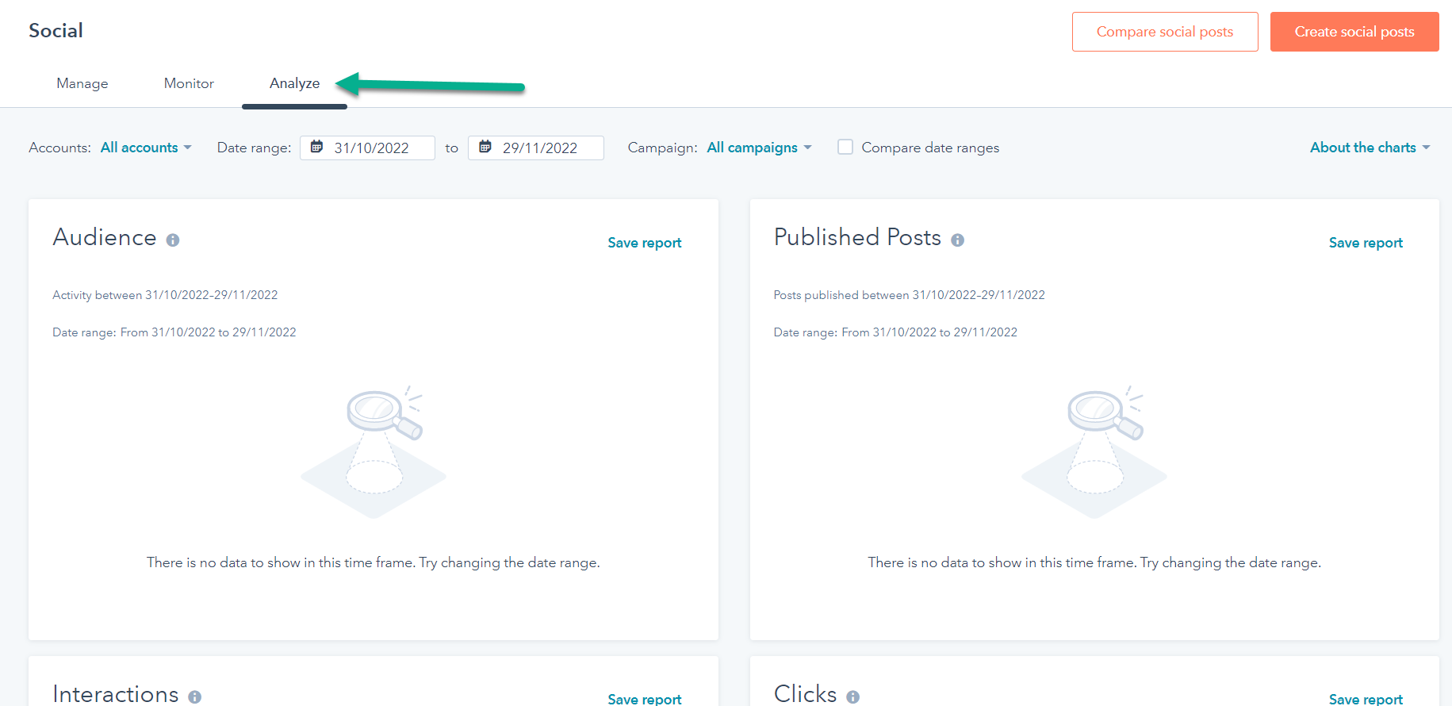Click the Clicks info icon
Image resolution: width=1452 pixels, height=706 pixels.
[853, 697]
